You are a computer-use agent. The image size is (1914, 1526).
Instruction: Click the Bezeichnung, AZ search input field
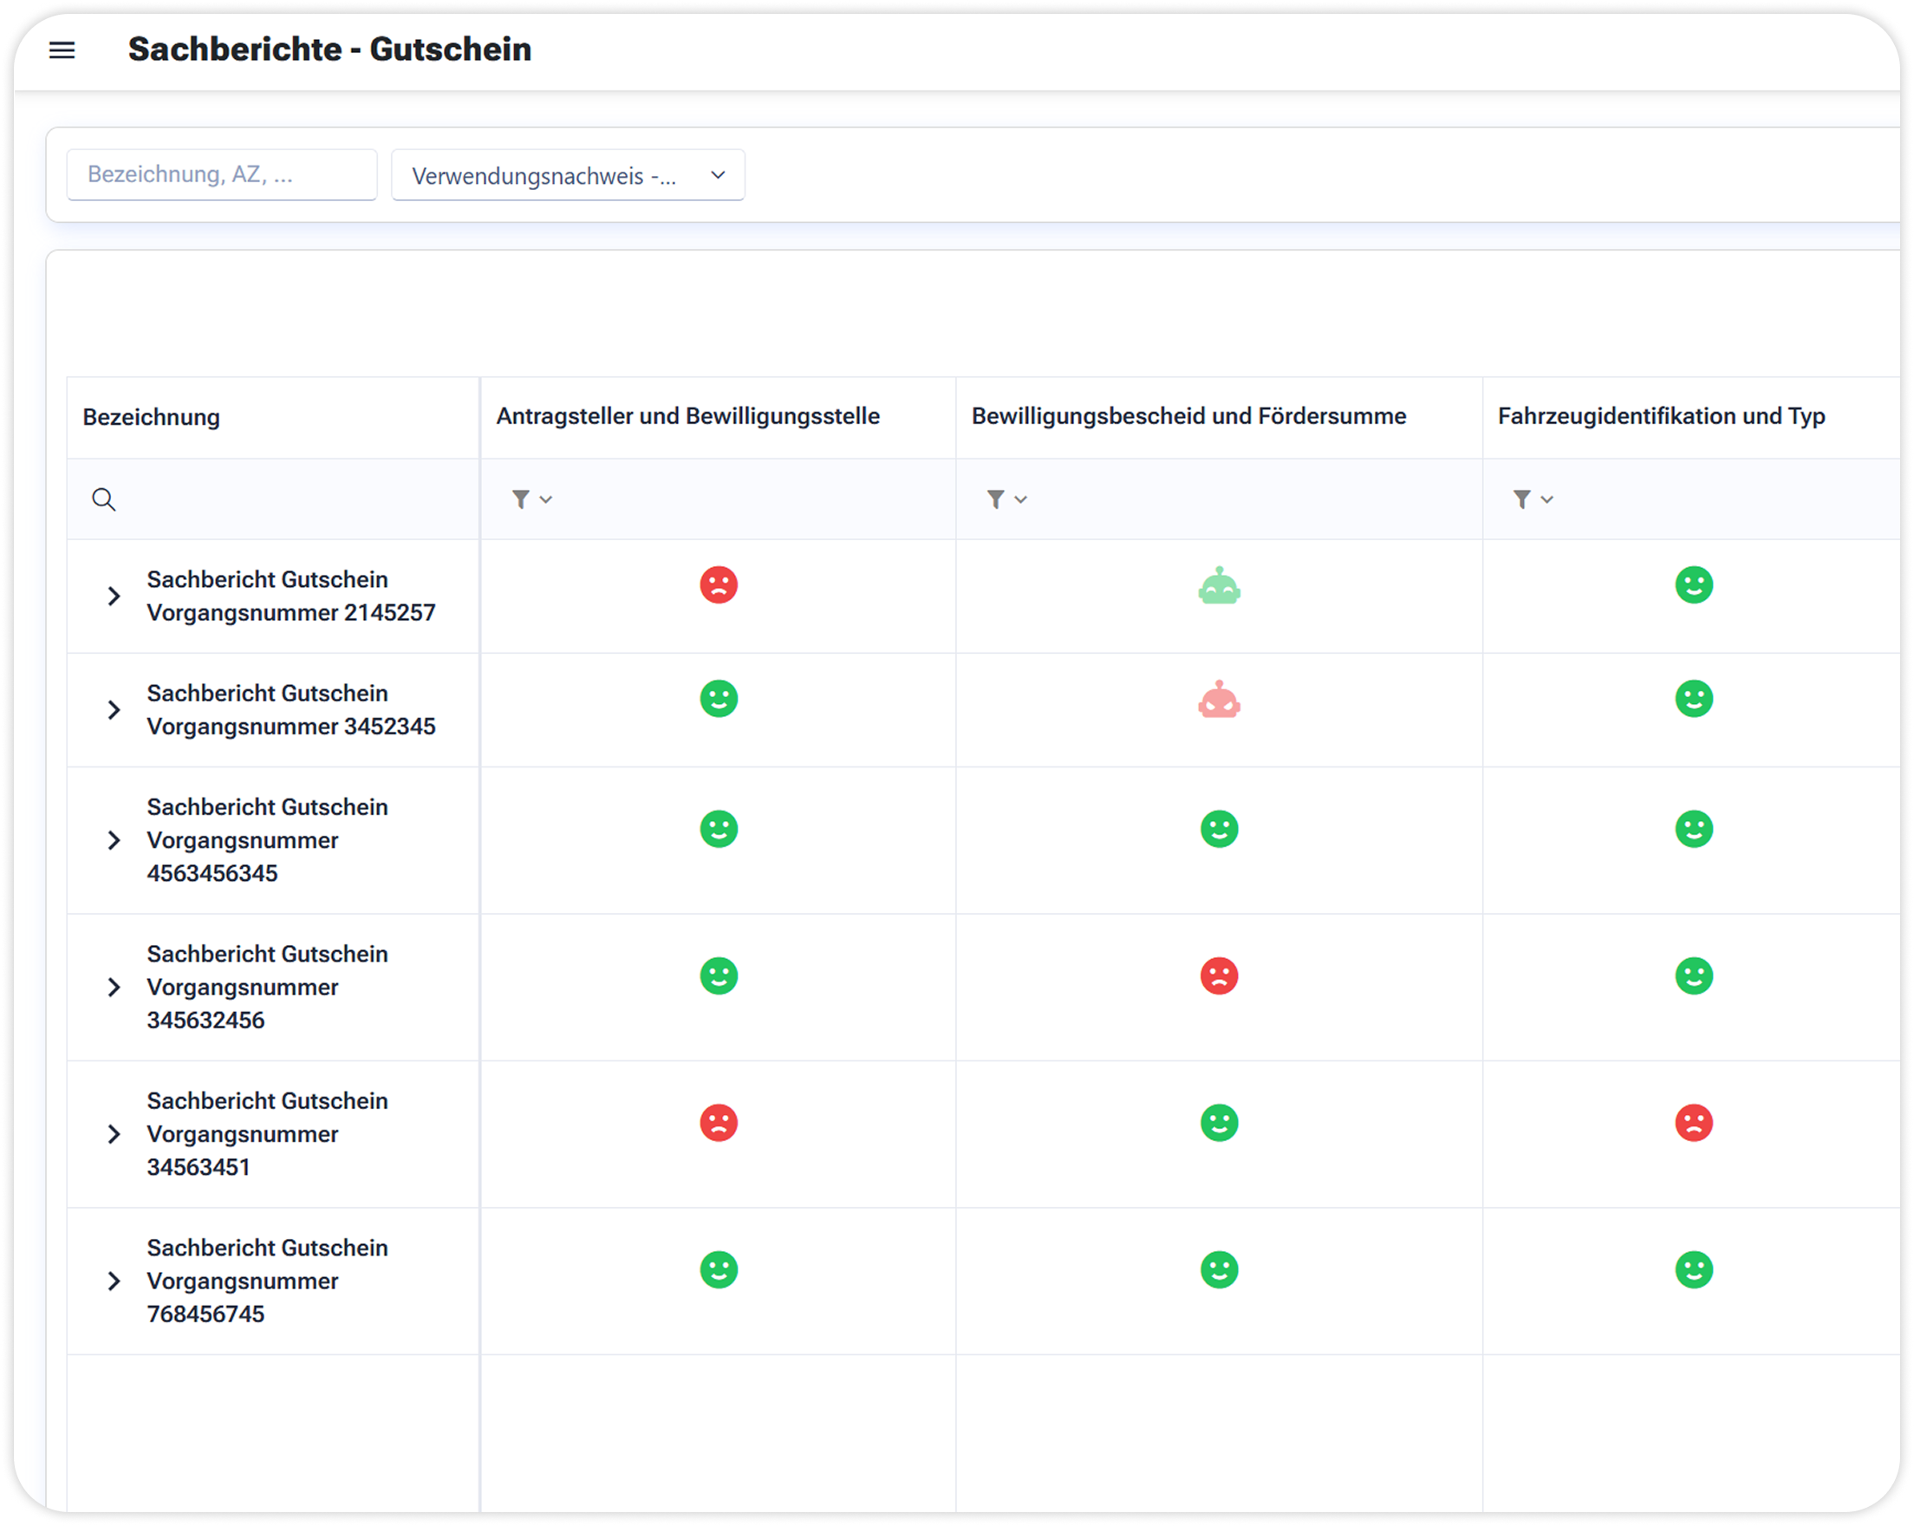[222, 174]
